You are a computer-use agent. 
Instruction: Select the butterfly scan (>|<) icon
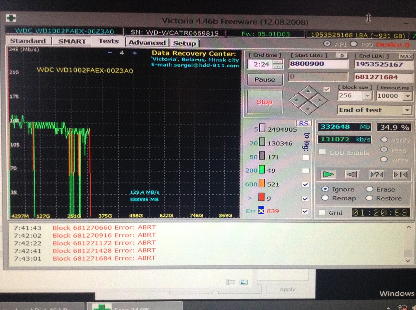point(400,175)
